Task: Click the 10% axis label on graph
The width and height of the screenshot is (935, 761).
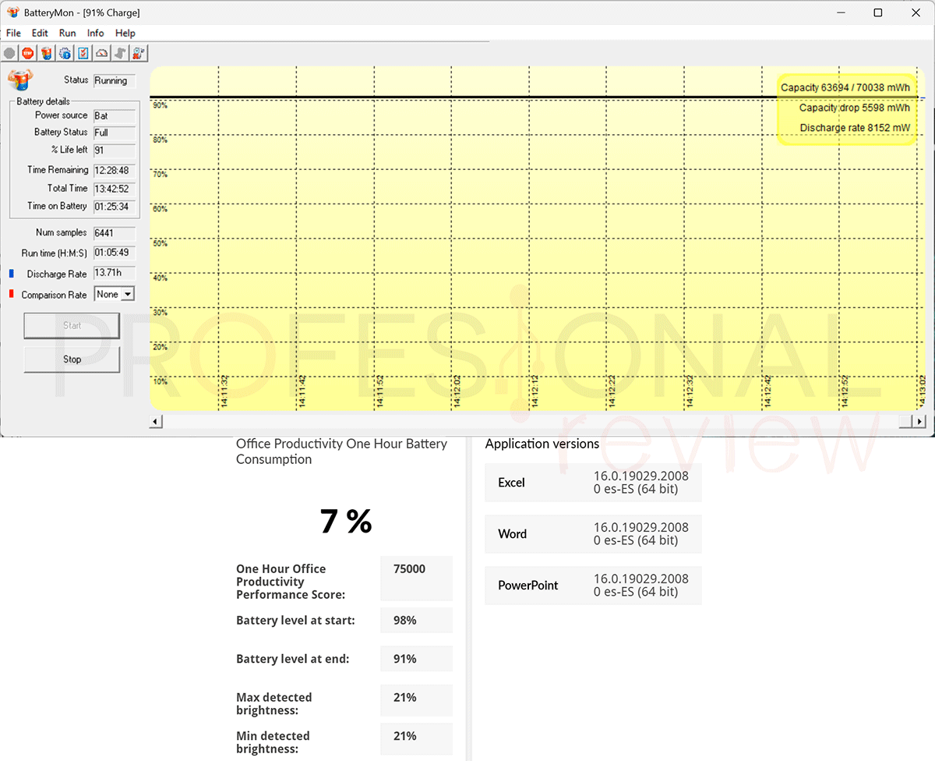Action: (160, 381)
